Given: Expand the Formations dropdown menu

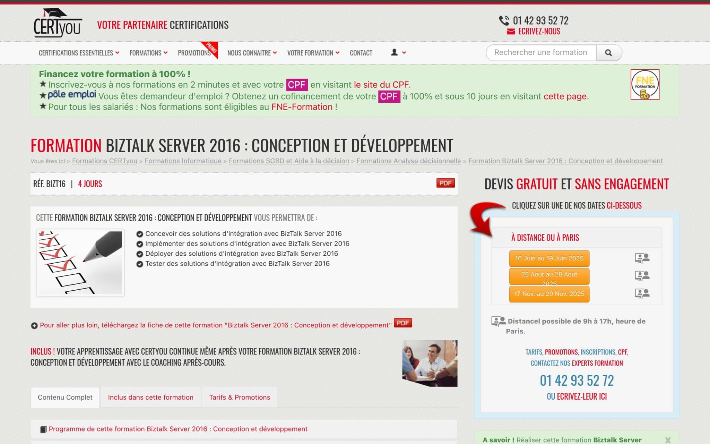Looking at the screenshot, I should (148, 53).
